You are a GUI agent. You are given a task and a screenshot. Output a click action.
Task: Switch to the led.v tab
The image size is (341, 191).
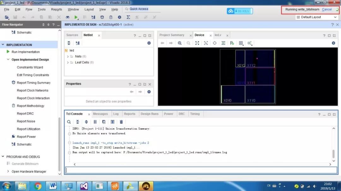[218, 35]
